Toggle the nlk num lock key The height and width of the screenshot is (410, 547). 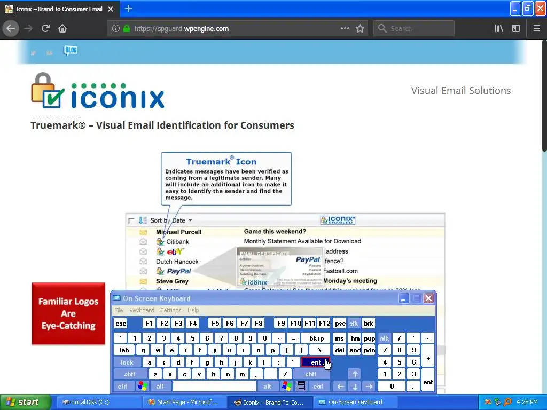click(x=385, y=338)
